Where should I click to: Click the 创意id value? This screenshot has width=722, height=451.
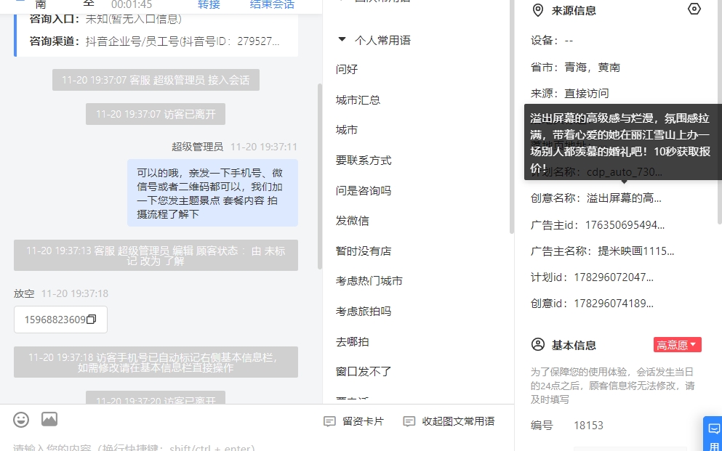click(x=614, y=304)
